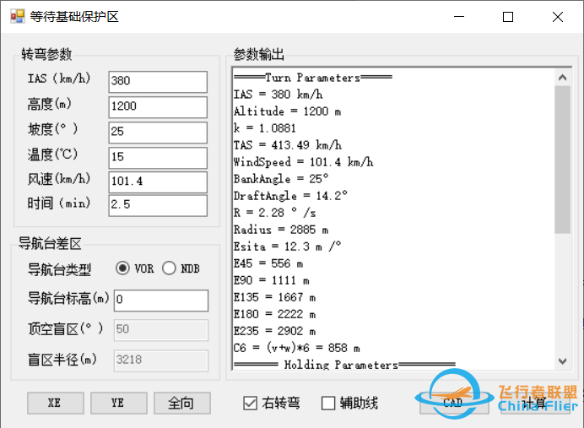The height and width of the screenshot is (428, 584).
Task: Click the line 'k = 1.0881'
Action: 265,128
